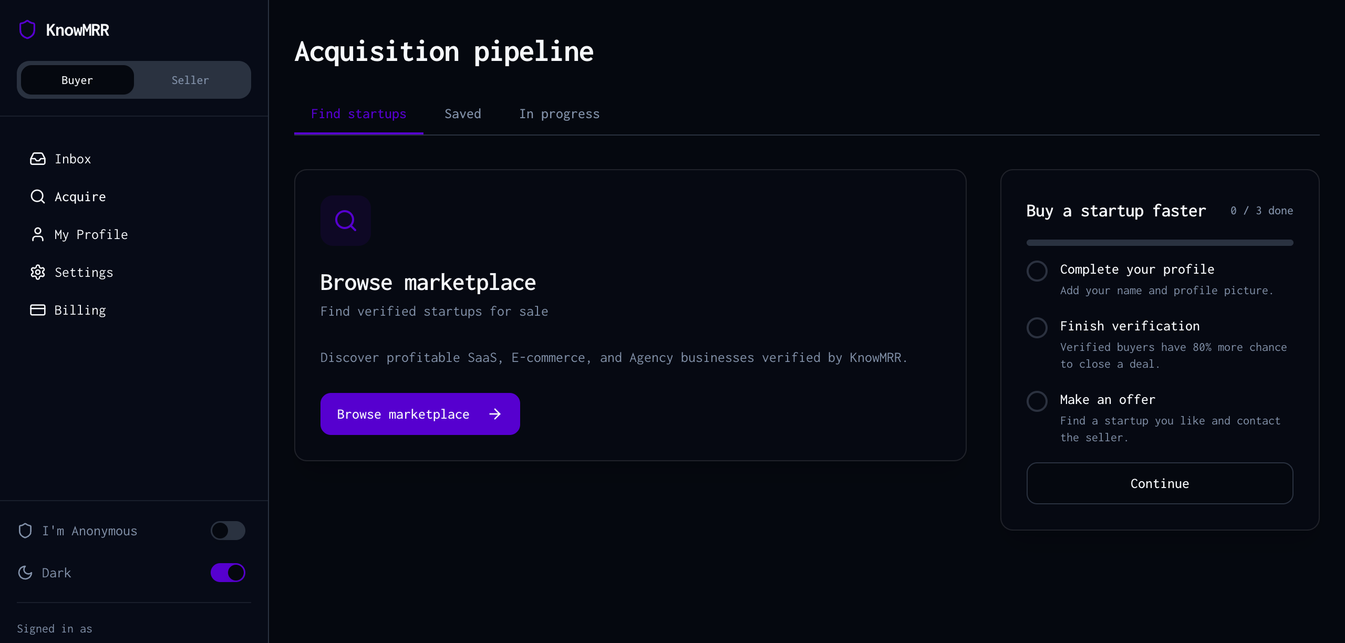
Task: Open the Settings page
Action: (x=134, y=272)
